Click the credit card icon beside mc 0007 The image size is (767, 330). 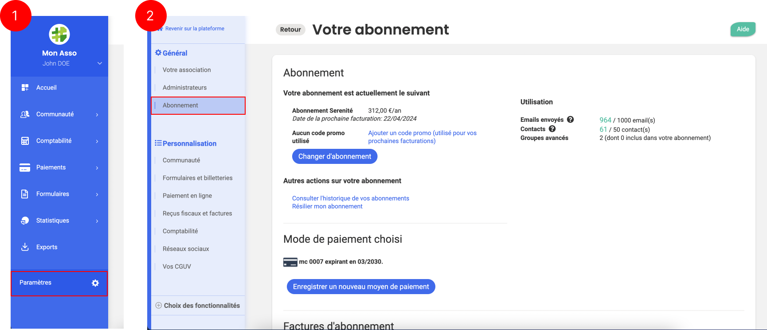point(290,262)
